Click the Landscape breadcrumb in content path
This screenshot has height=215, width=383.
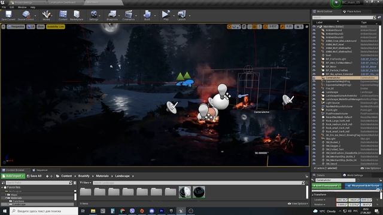[122, 176]
